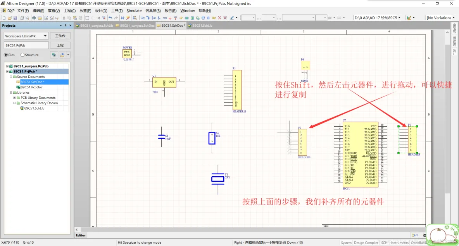Click the SCH status bar button
459x246 pixels.
tap(384, 243)
